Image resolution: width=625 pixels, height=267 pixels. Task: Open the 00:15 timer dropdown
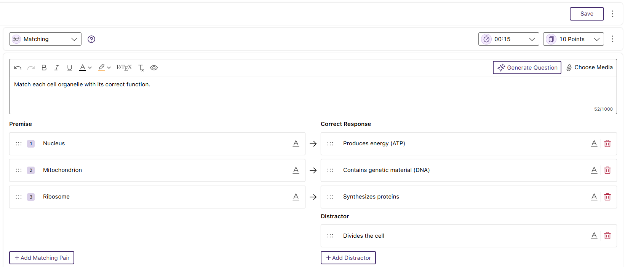tap(509, 39)
